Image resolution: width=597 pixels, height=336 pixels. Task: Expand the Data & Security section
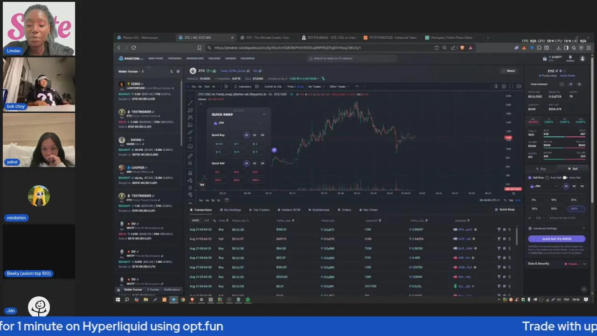556,264
